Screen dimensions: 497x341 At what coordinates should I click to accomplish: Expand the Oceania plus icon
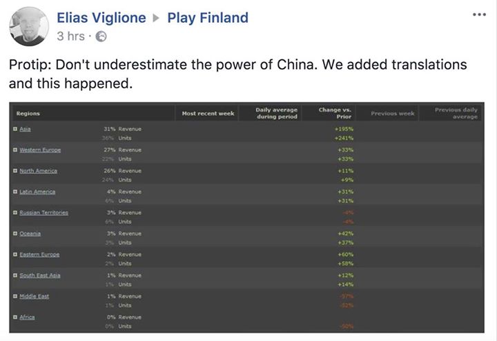[x=15, y=234]
